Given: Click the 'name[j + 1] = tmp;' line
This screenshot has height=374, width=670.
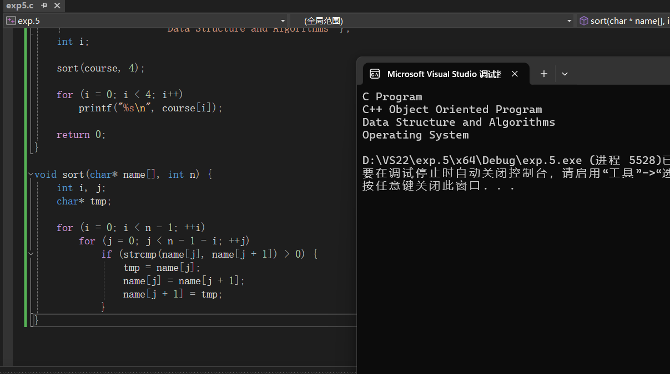Looking at the screenshot, I should 173,294.
